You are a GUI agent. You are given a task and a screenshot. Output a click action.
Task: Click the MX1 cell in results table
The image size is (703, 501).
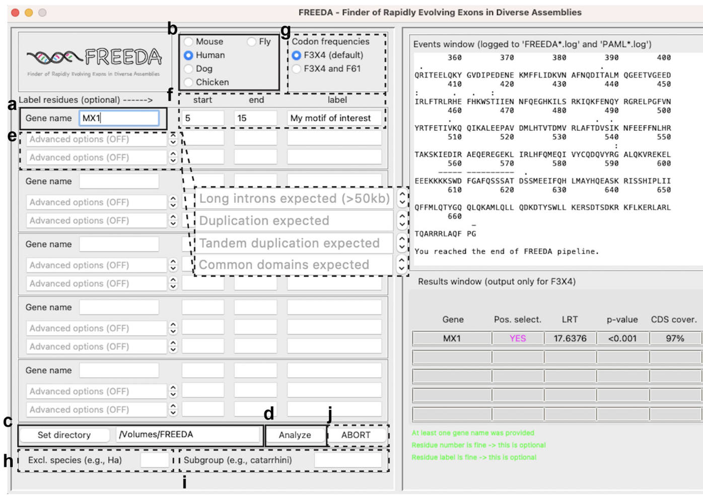(452, 339)
